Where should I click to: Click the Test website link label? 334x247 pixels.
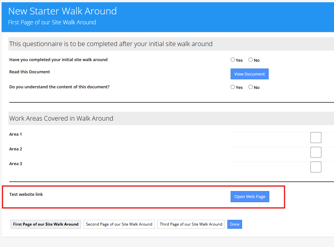(x=26, y=194)
